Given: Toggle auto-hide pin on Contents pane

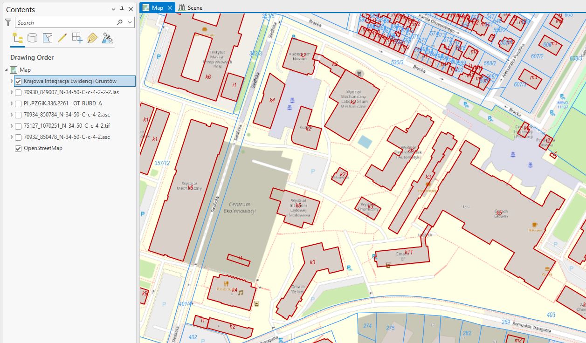Looking at the screenshot, I should point(122,9).
